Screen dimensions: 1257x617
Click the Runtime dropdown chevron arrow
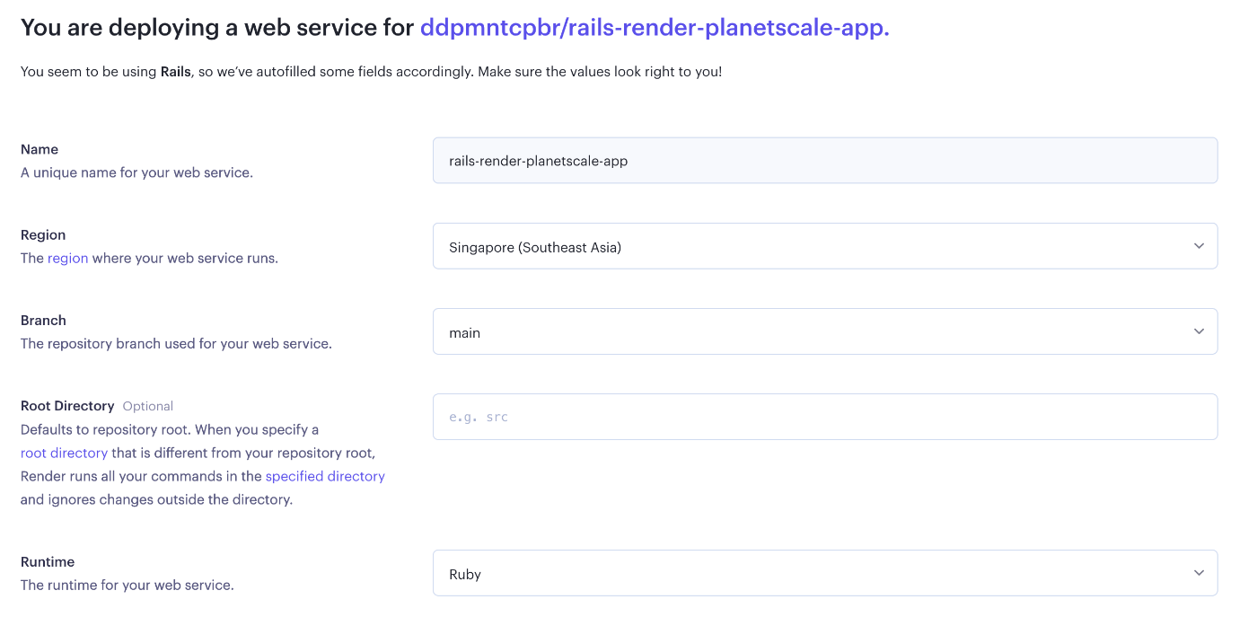tap(1199, 573)
